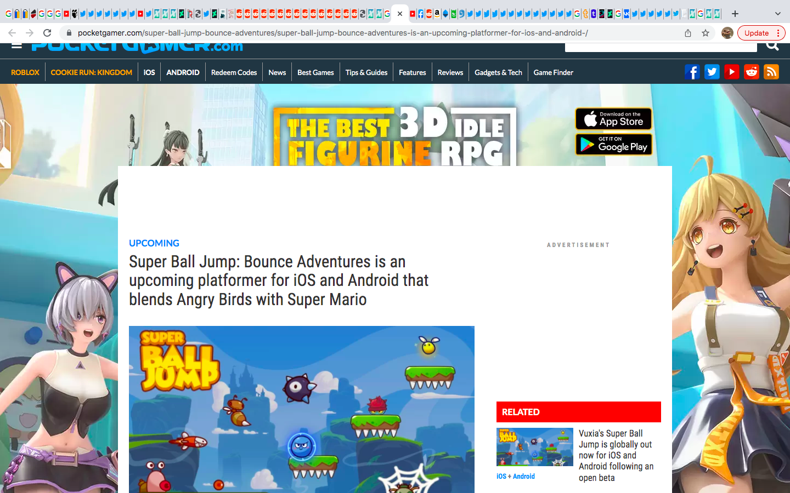Open the Game Finder page
The width and height of the screenshot is (790, 493).
tap(553, 72)
